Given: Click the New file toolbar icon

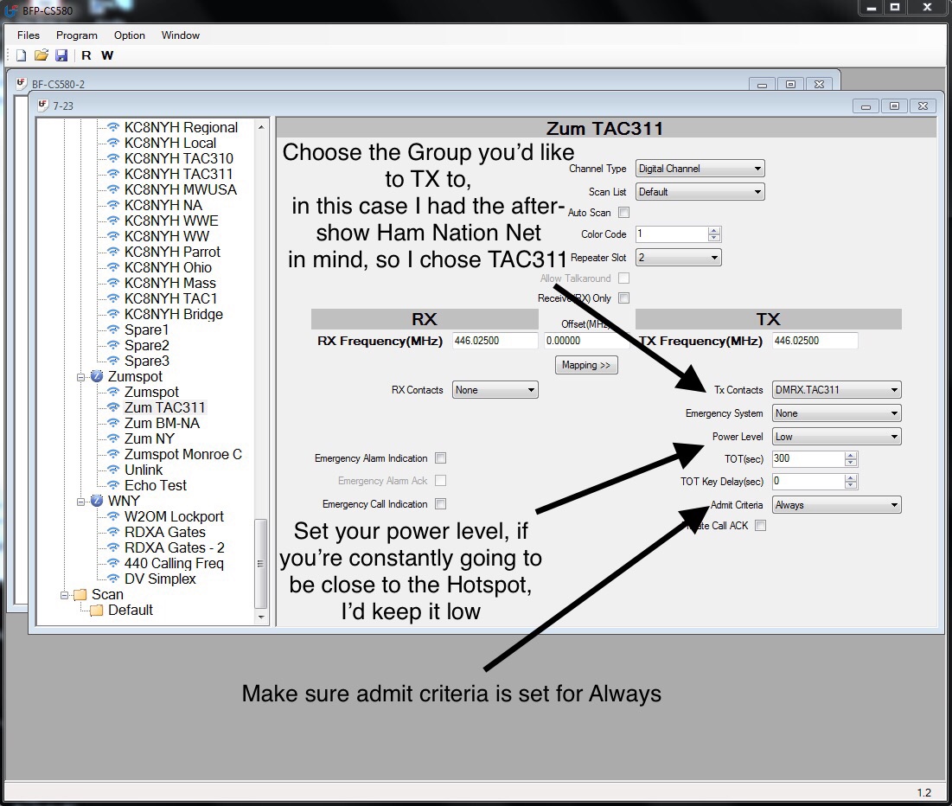Looking at the screenshot, I should click(22, 55).
